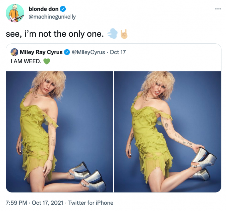
Task: Click the blonde don profile avatar
Action: [15, 13]
